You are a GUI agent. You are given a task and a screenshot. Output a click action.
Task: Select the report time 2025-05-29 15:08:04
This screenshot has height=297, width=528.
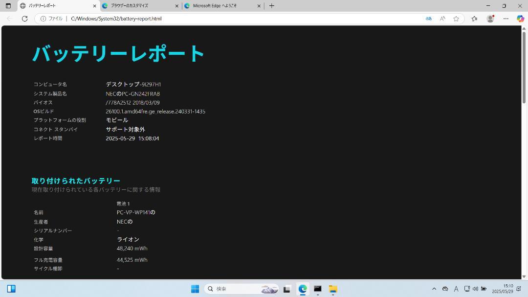coord(132,138)
